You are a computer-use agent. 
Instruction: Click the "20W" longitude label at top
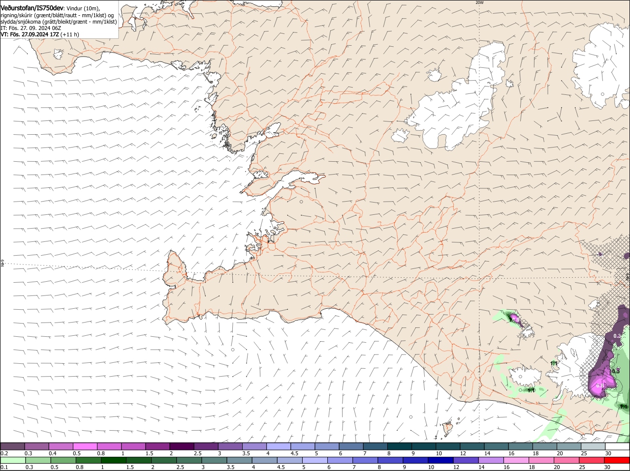tap(480, 2)
